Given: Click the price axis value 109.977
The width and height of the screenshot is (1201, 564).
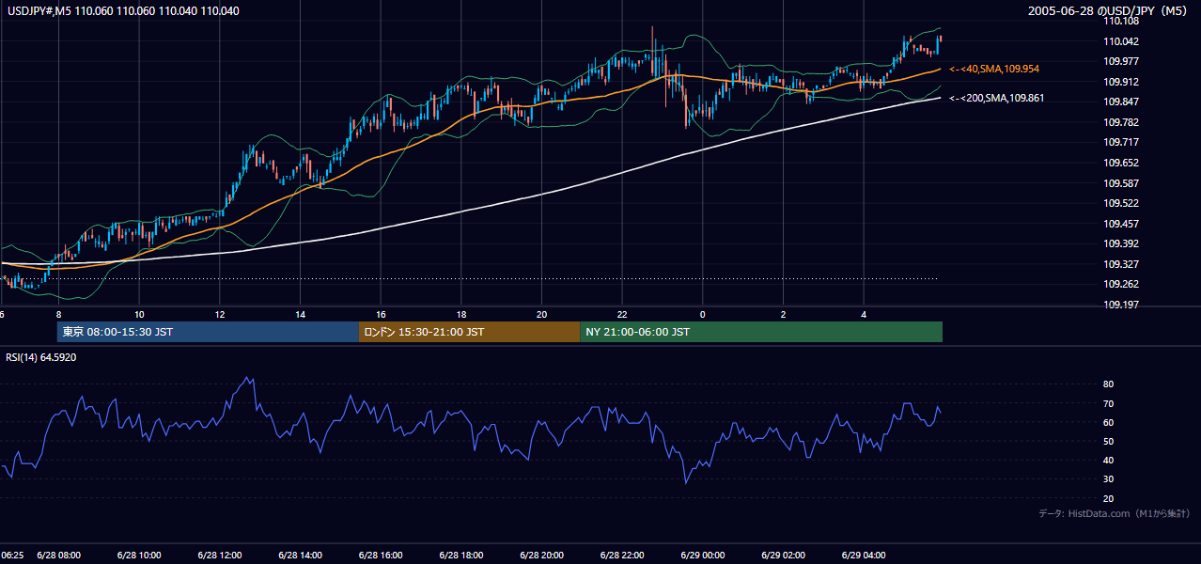Looking at the screenshot, I should 1122,61.
